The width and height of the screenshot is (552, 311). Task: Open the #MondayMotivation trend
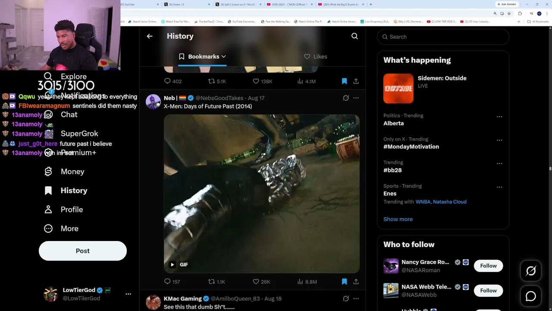click(411, 147)
